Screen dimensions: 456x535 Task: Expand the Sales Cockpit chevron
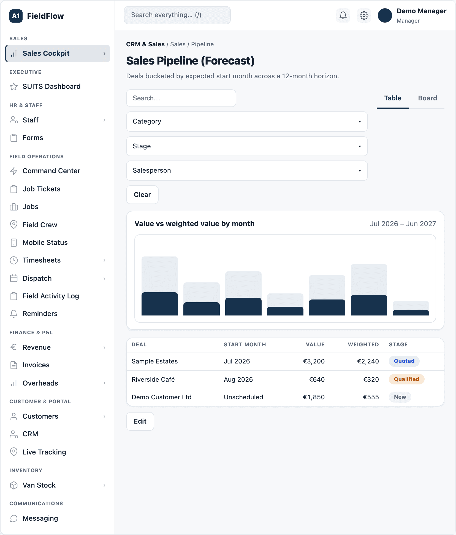tap(104, 54)
